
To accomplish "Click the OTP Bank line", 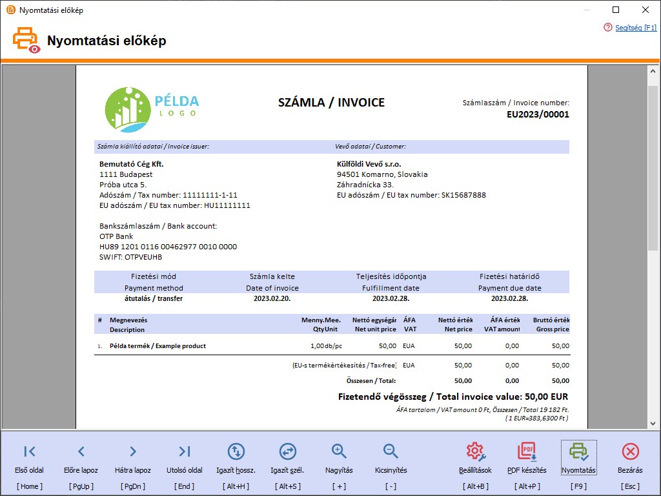I will click(116, 236).
